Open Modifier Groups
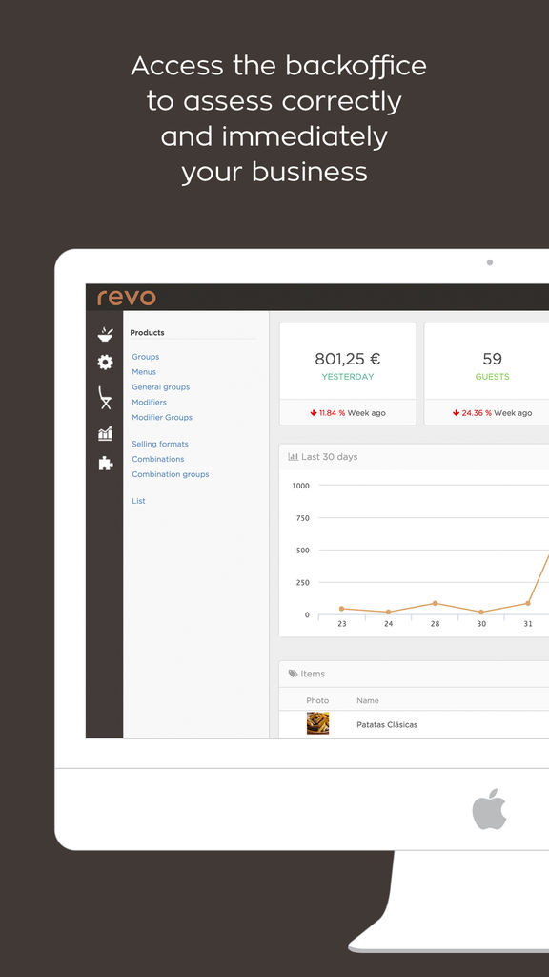 (x=162, y=418)
